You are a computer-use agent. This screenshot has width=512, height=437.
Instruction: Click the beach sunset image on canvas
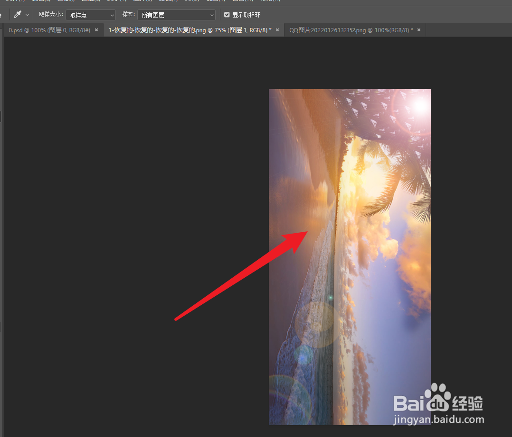click(350, 257)
